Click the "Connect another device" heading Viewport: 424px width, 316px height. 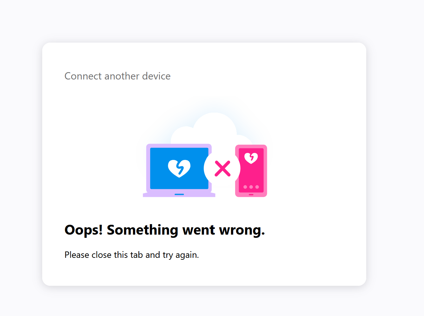[117, 76]
